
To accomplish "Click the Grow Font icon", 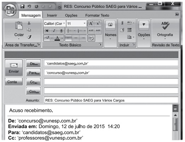I will click(x=91, y=23).
